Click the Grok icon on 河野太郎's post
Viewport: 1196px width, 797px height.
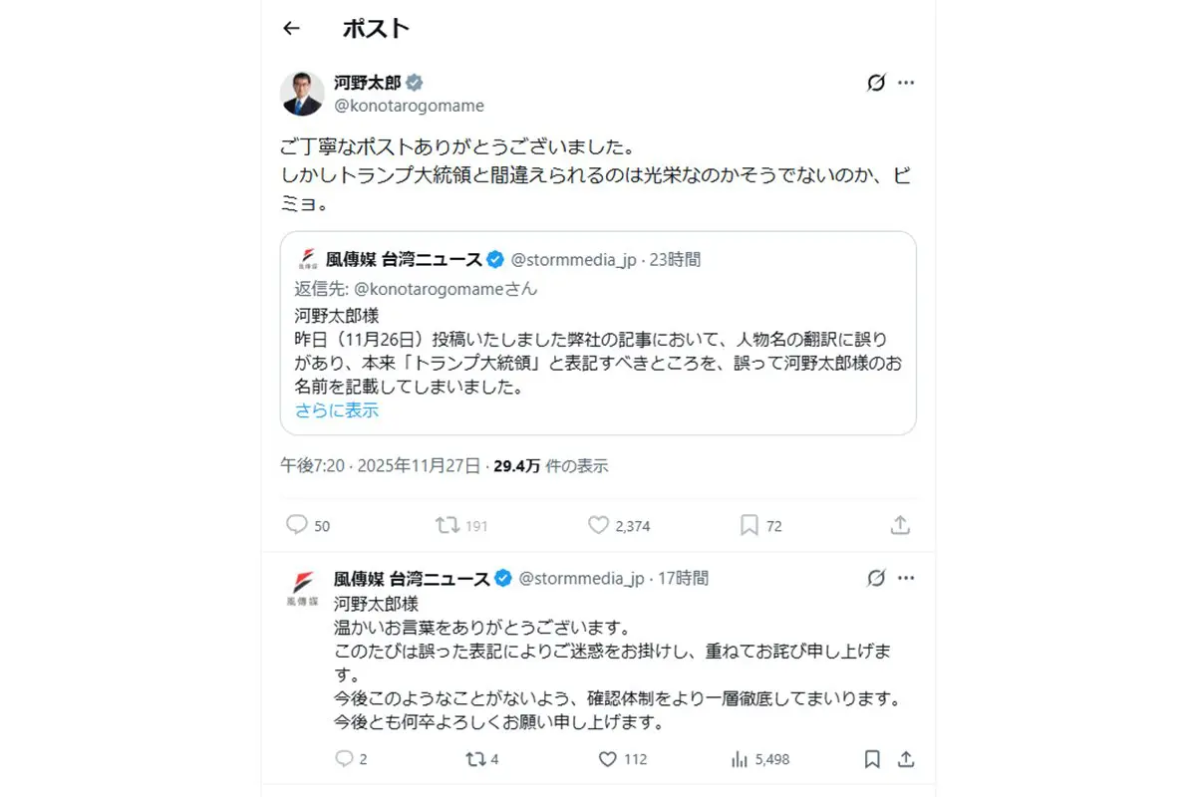(x=875, y=83)
